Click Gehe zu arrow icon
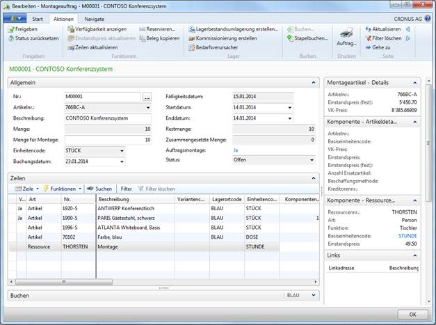The width and height of the screenshot is (436, 325). 368,47
